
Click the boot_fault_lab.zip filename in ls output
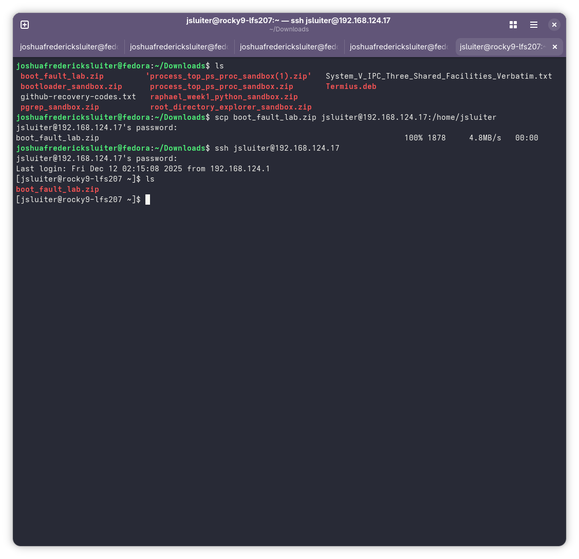62,76
